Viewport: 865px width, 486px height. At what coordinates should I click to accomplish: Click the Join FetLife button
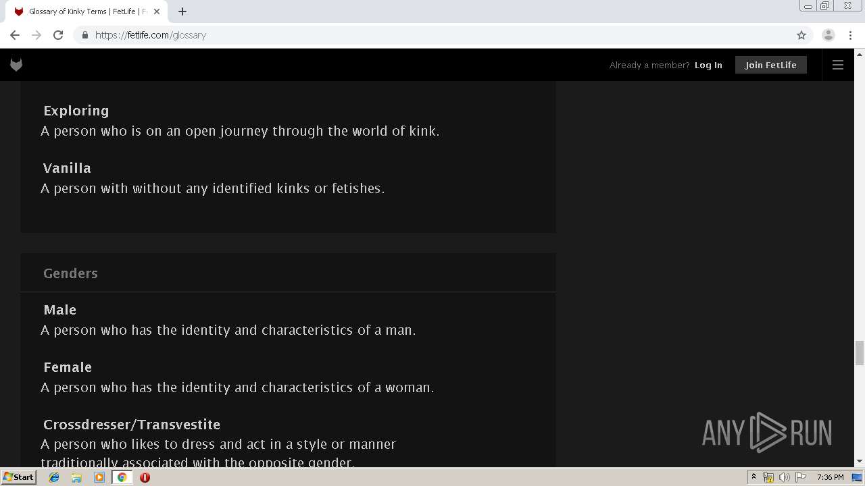click(771, 65)
